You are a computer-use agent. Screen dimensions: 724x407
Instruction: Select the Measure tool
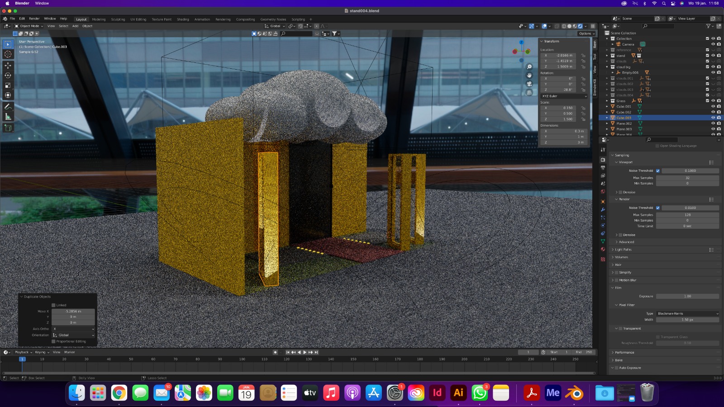(x=8, y=117)
